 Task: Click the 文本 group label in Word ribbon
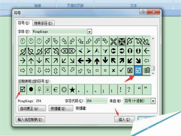point(134,5)
